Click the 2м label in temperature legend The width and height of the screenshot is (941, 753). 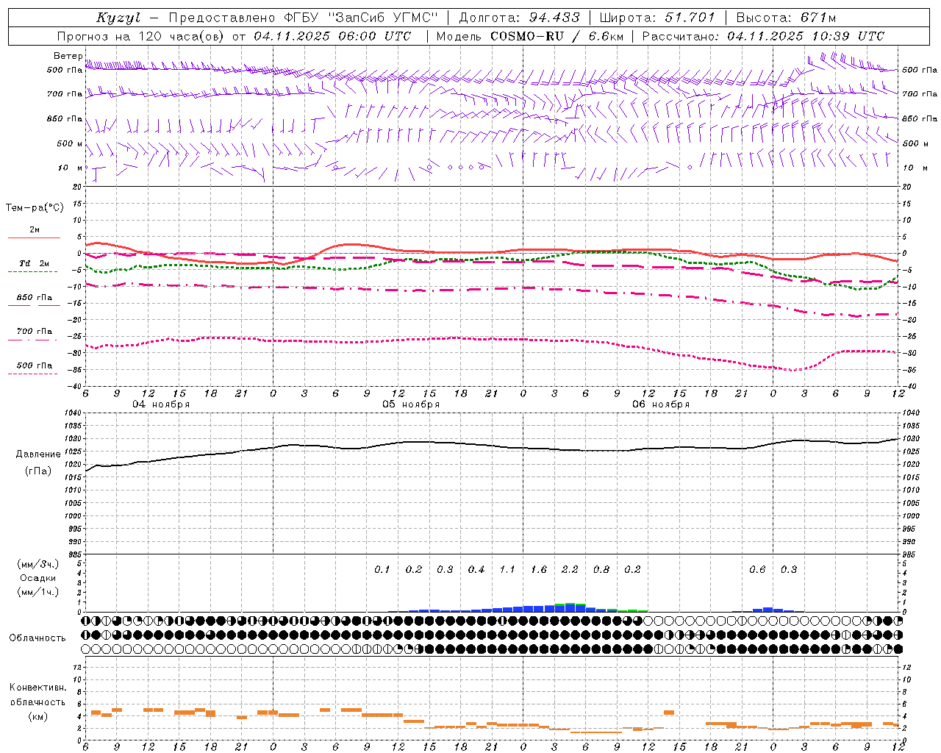(x=35, y=230)
